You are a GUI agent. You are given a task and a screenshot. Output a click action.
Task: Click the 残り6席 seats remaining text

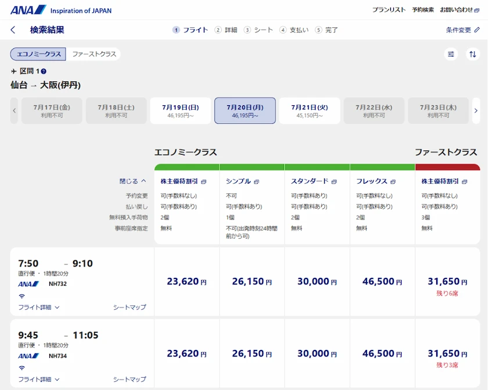click(447, 294)
